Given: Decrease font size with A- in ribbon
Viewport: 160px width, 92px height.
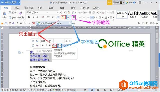Looking at the screenshot, I should [x=64, y=13].
